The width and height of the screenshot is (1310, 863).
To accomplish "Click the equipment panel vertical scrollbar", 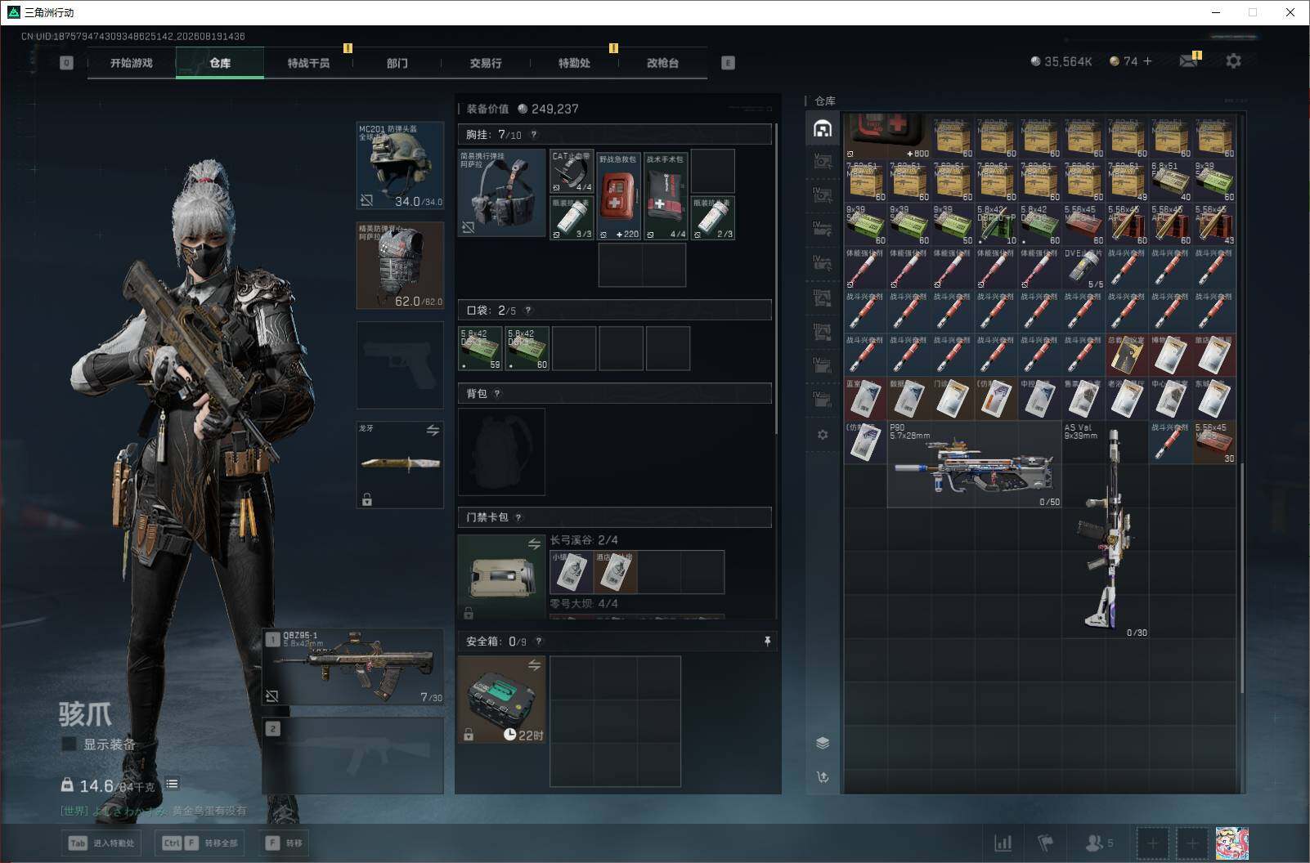I will (x=776, y=278).
